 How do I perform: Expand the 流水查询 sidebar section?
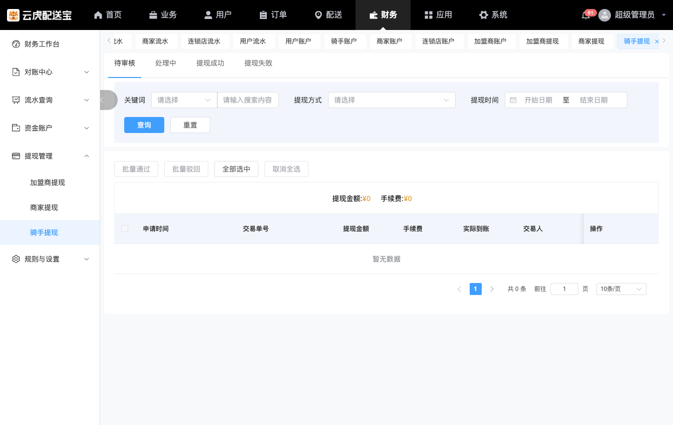click(50, 100)
